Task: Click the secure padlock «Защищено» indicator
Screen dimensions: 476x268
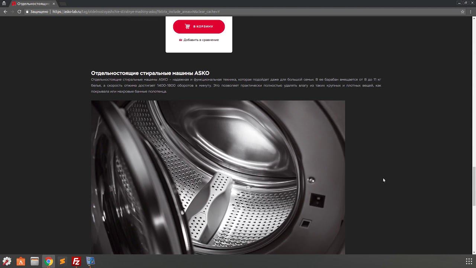Action: click(x=37, y=12)
